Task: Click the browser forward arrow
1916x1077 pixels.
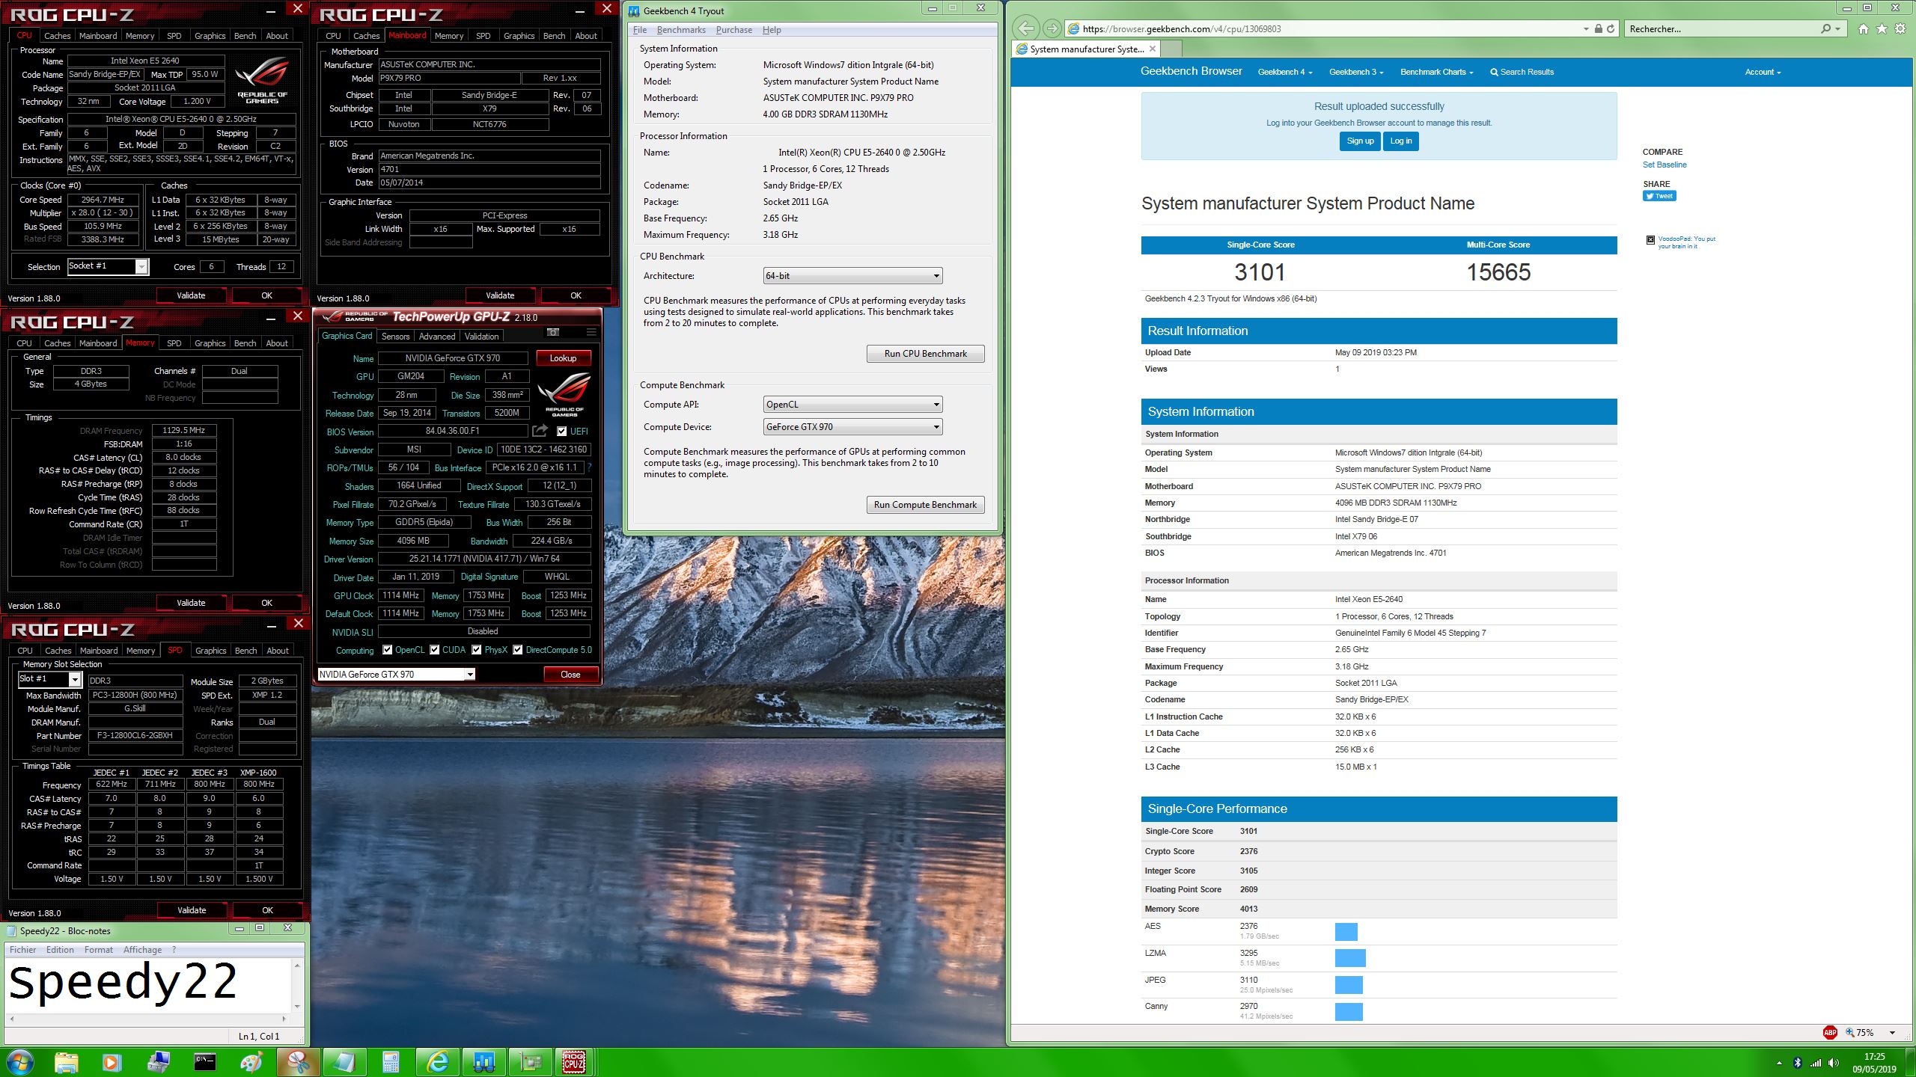Action: [1052, 28]
